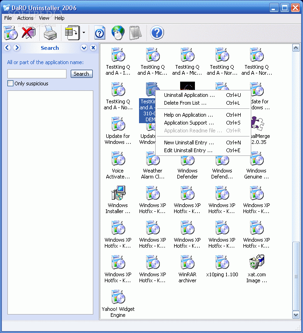
Task: Click the application name search input field
Action: coord(37,74)
